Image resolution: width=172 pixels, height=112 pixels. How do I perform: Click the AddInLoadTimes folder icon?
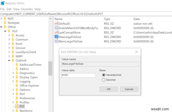pyautogui.click(x=17, y=65)
